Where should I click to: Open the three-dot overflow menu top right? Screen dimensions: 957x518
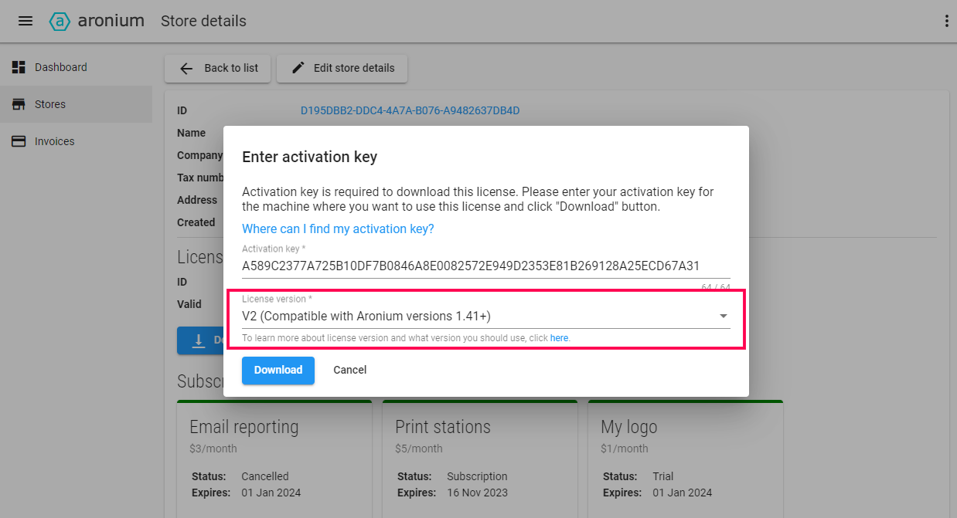947,21
